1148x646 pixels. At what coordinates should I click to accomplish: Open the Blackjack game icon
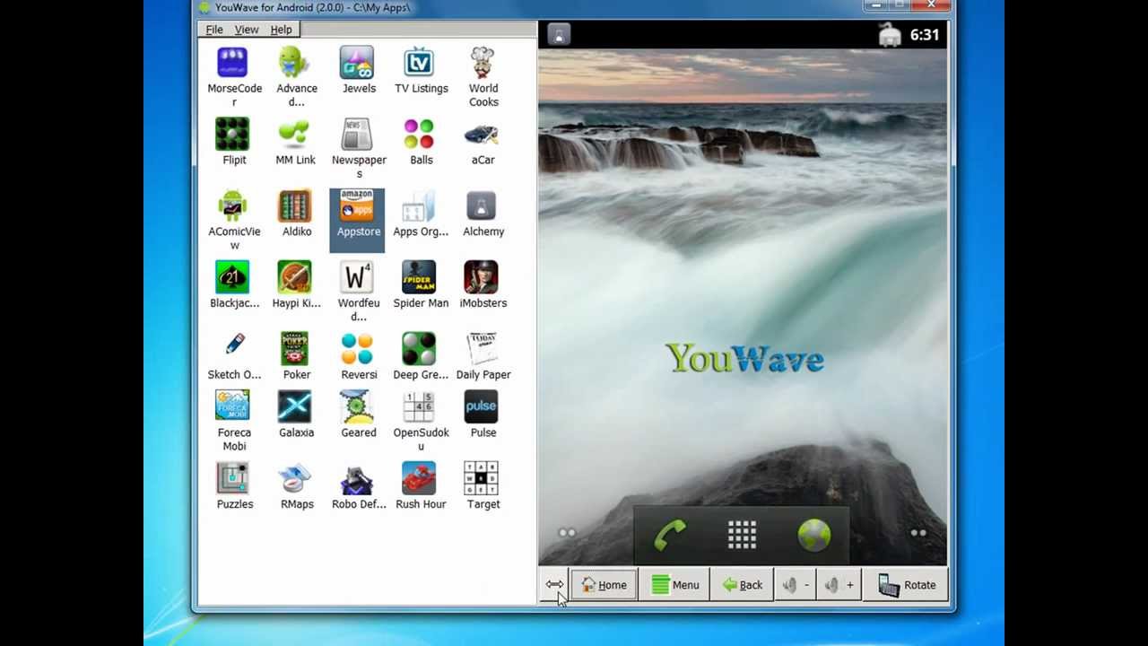pyautogui.click(x=232, y=277)
